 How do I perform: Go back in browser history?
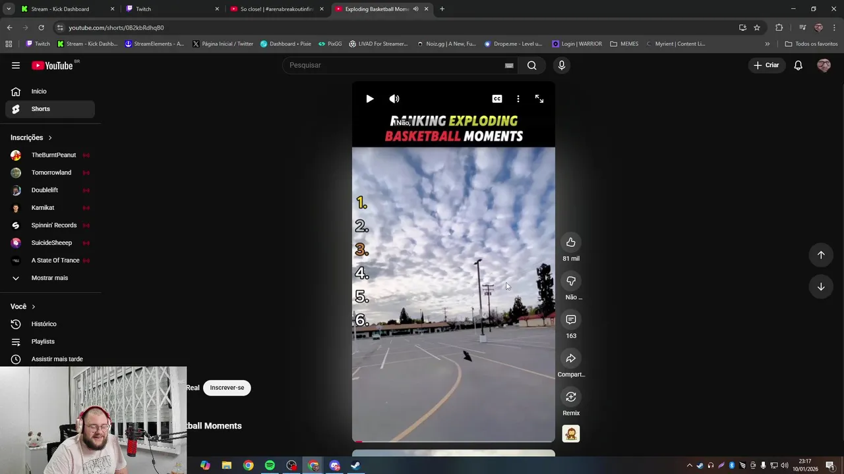click(9, 28)
